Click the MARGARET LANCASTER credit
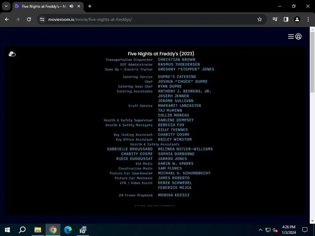The image size is (315, 236). [179, 106]
